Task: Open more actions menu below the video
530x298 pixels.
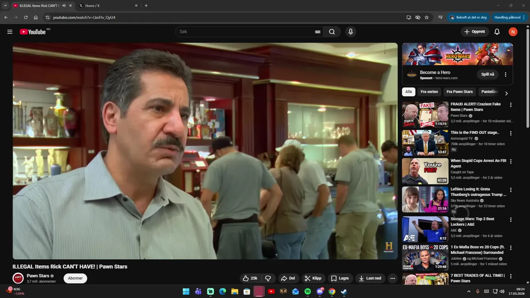Action: (393, 278)
